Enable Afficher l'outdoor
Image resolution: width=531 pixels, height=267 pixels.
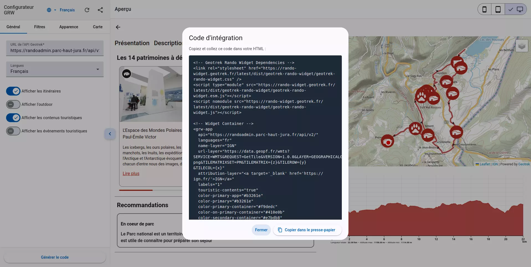tap(13, 104)
